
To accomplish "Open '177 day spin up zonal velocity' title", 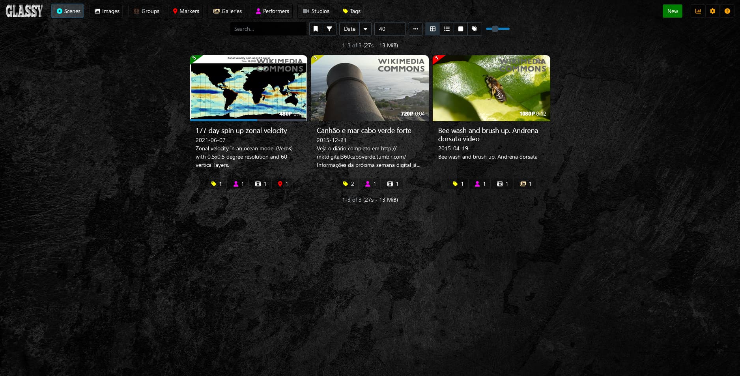I will 241,131.
